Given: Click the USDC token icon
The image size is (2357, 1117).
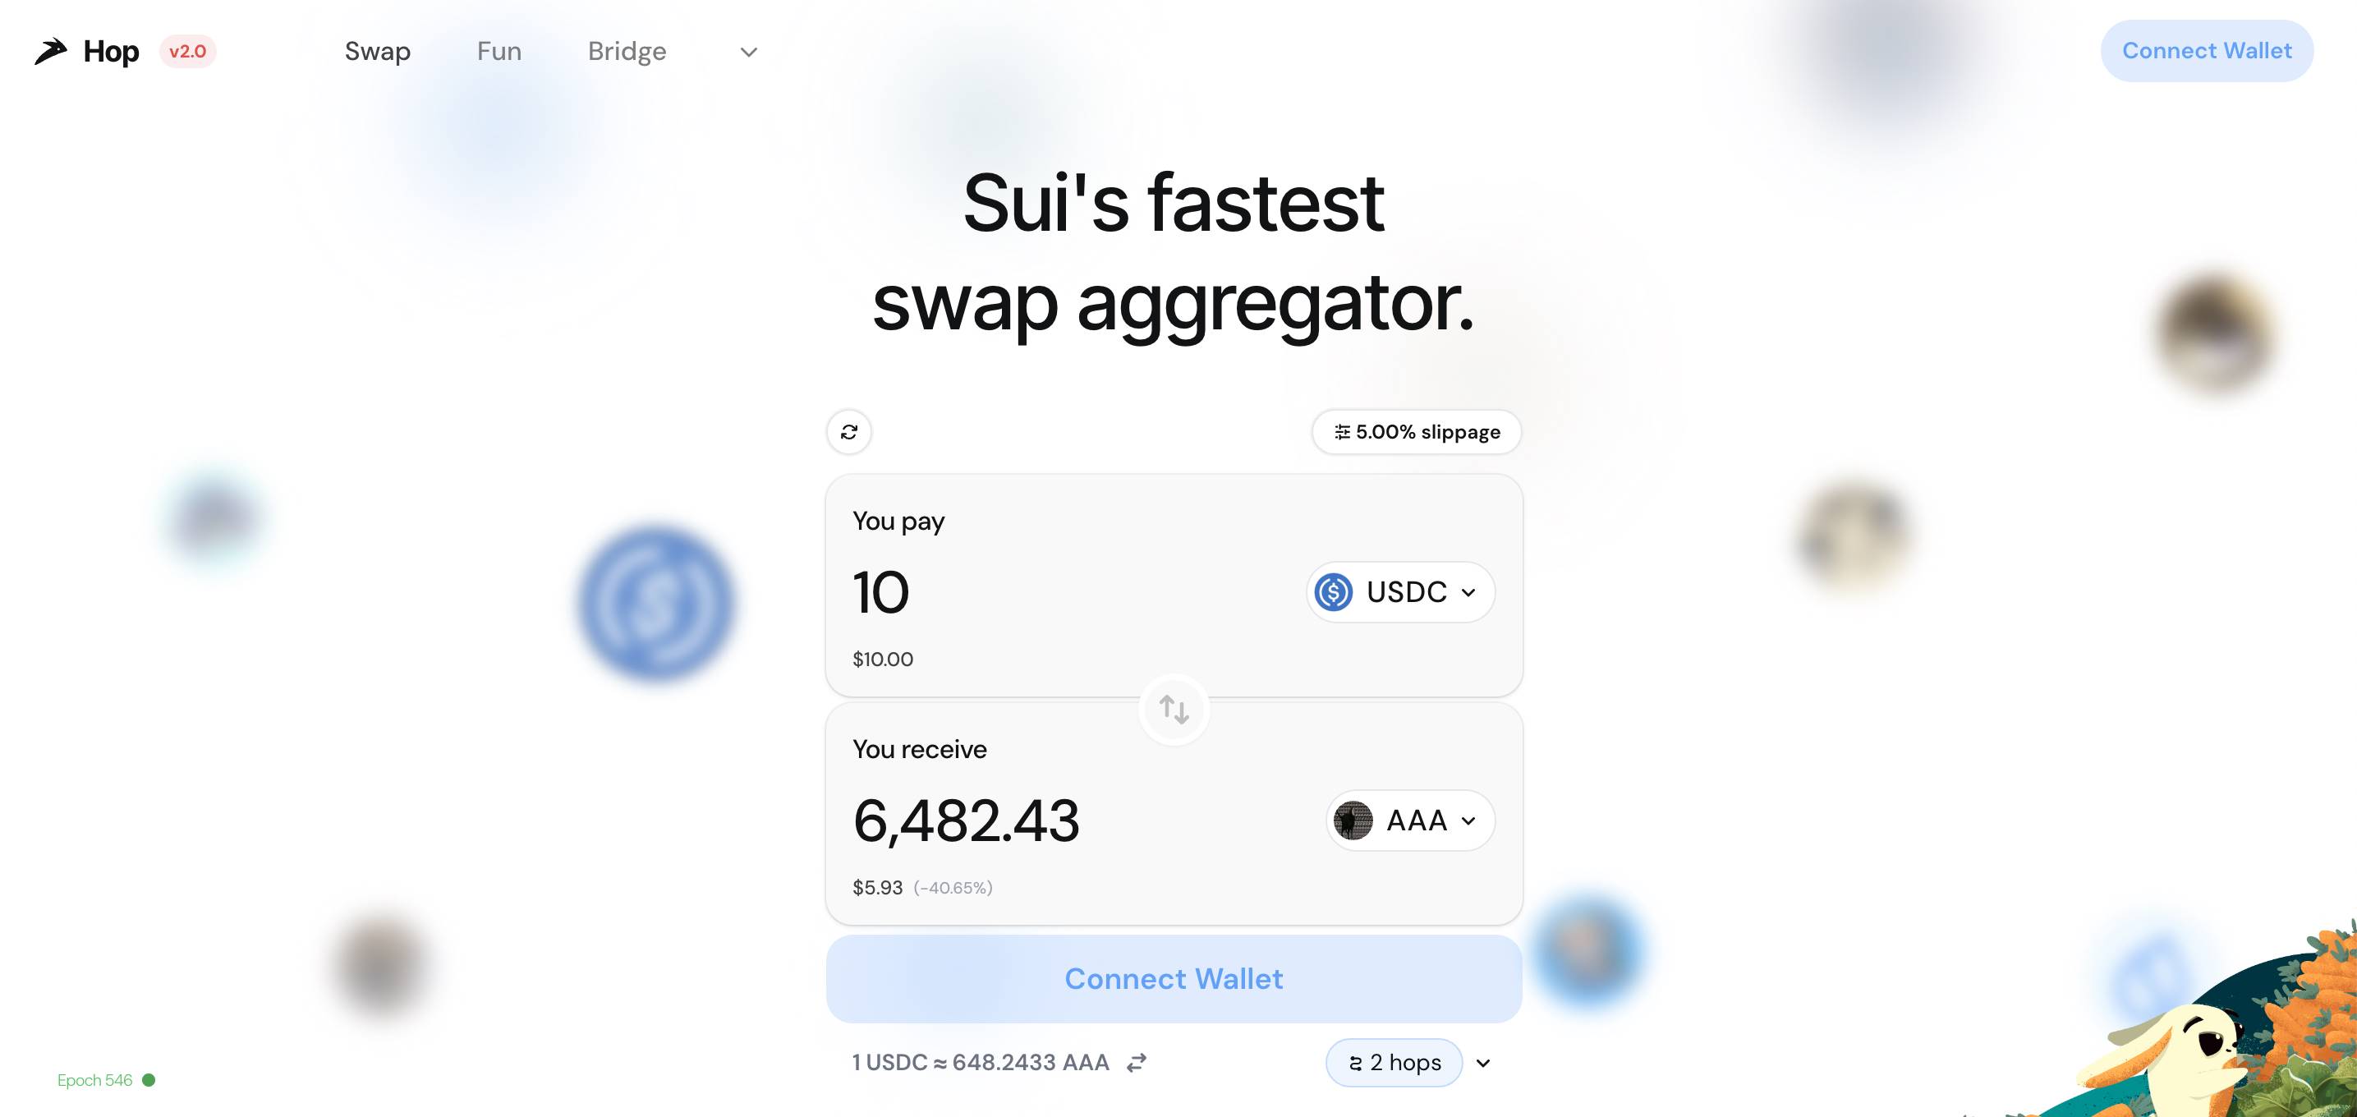Looking at the screenshot, I should [x=1332, y=591].
